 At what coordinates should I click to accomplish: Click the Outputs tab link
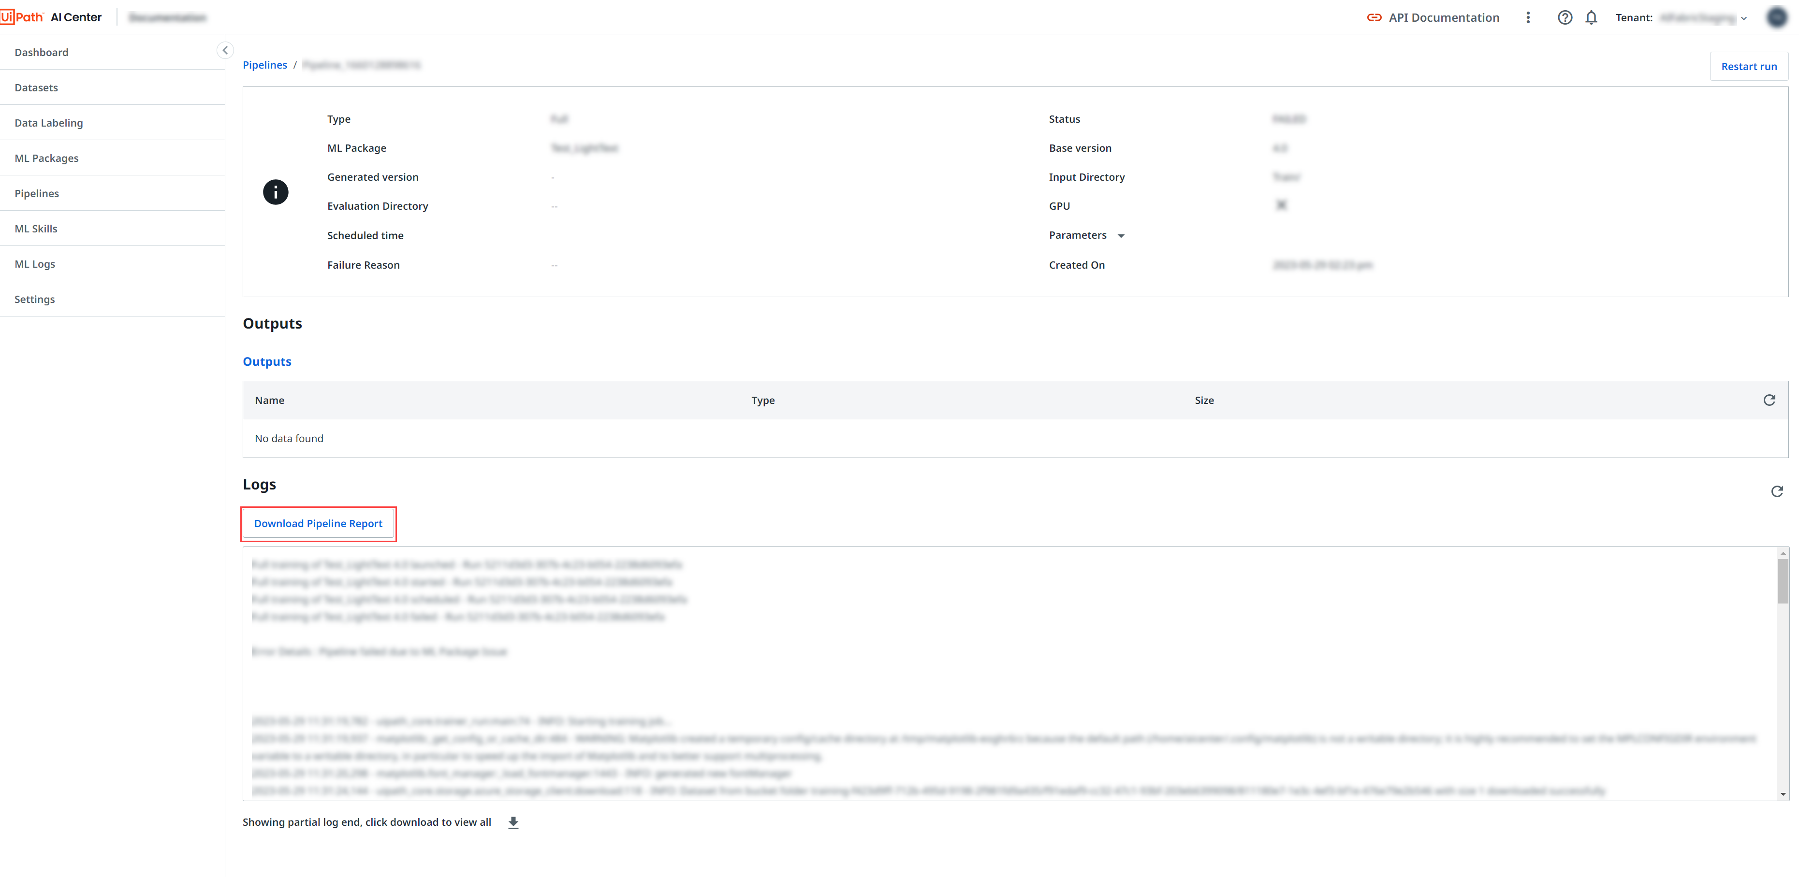point(266,360)
